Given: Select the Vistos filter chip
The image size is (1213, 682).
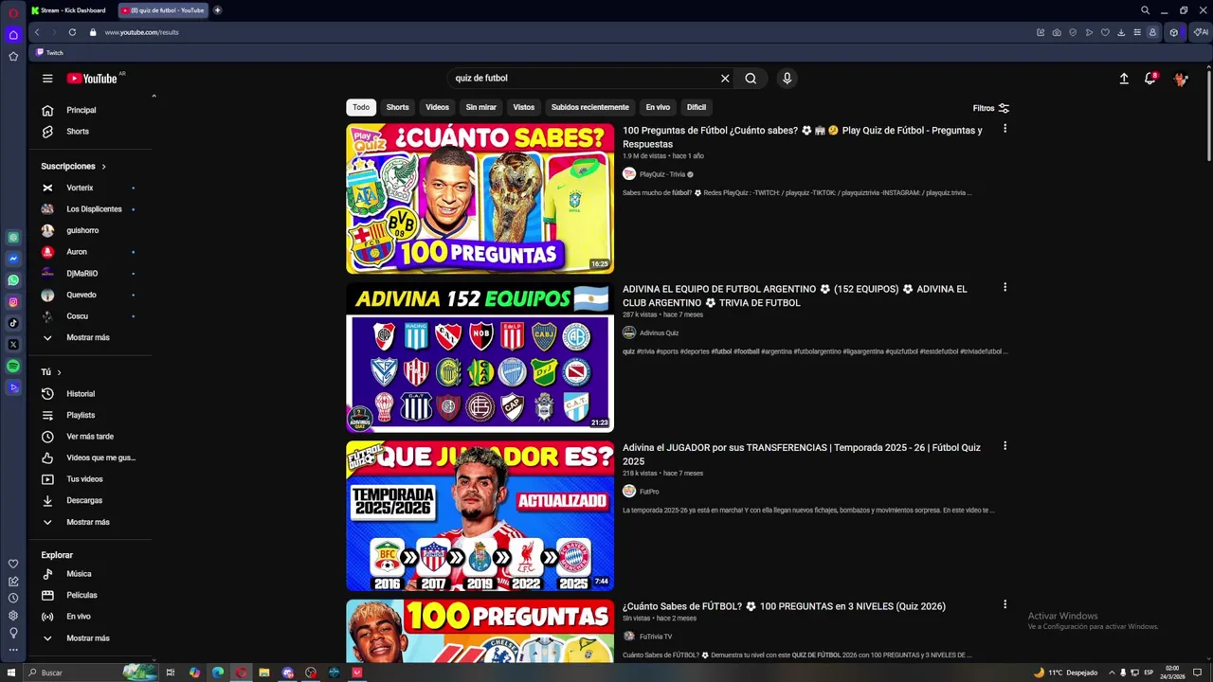Looking at the screenshot, I should (524, 107).
